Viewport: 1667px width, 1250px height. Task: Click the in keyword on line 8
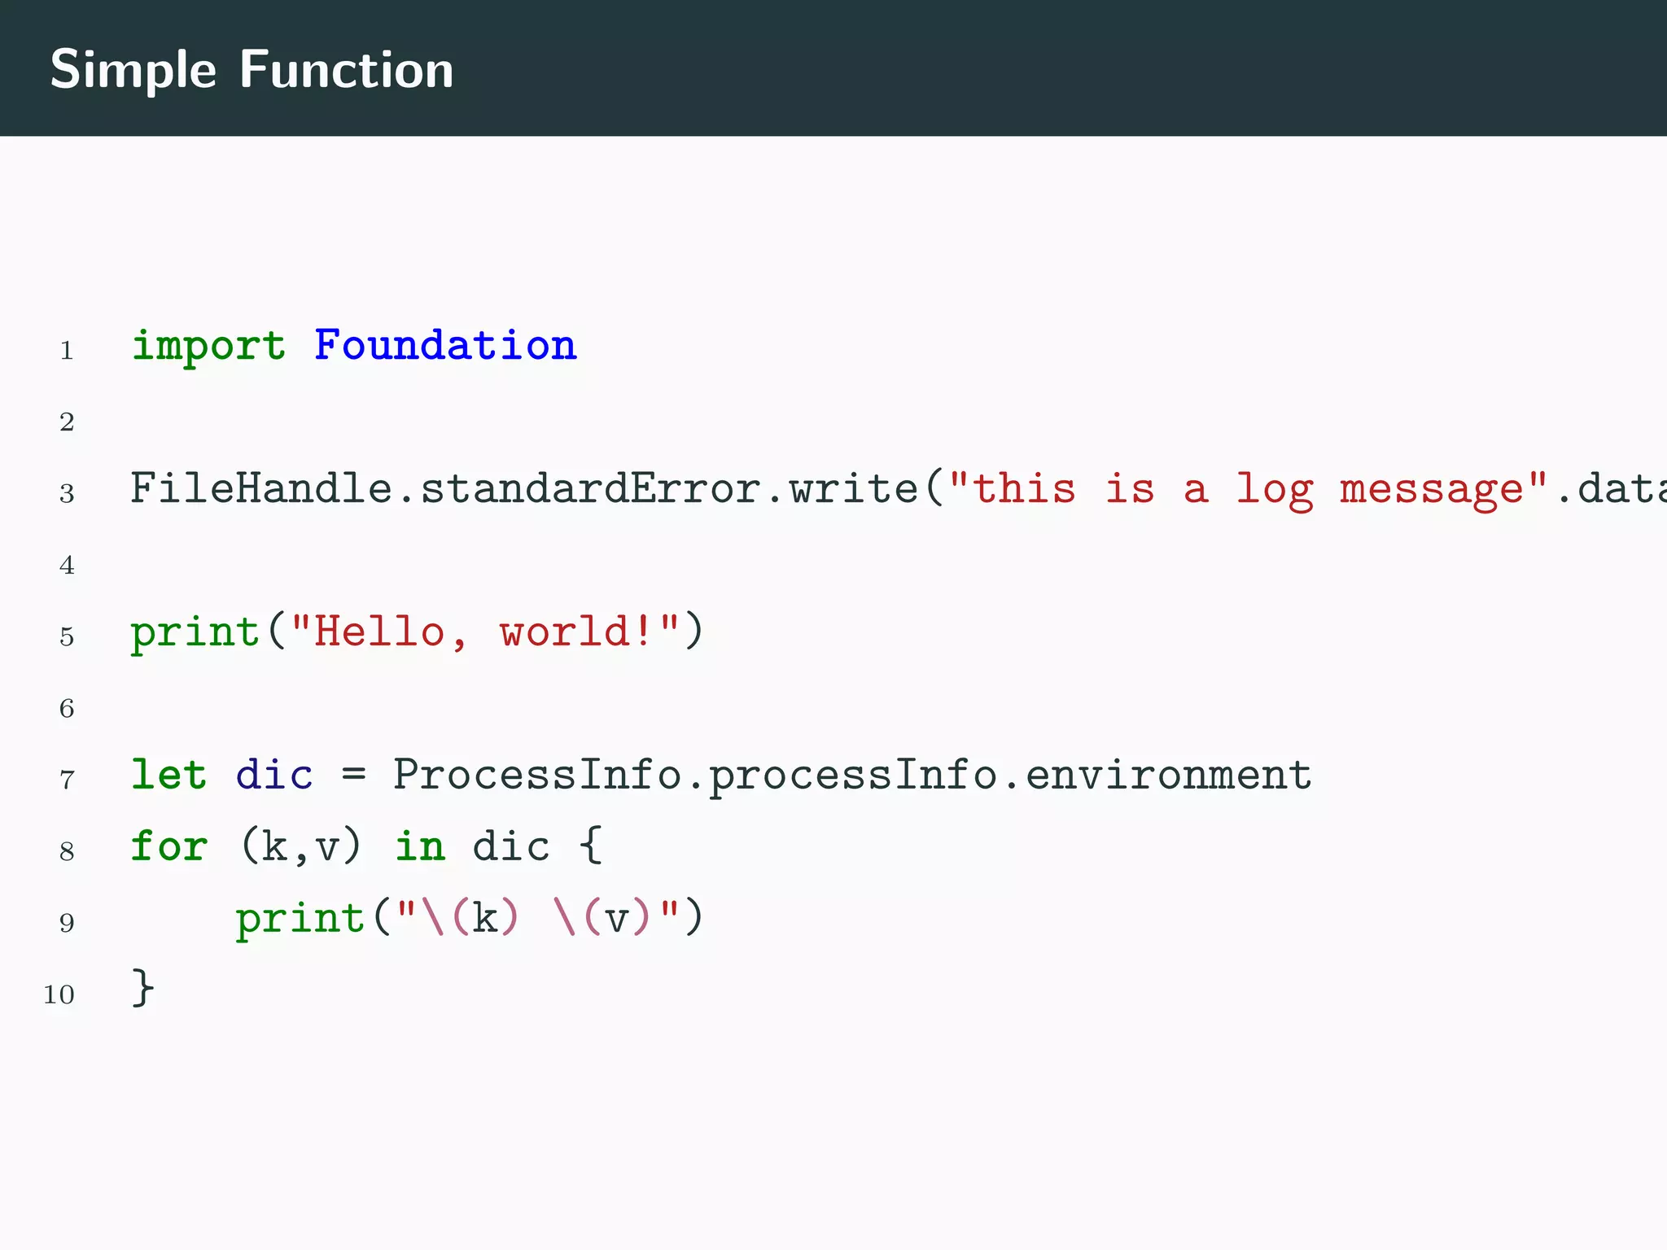click(x=420, y=846)
